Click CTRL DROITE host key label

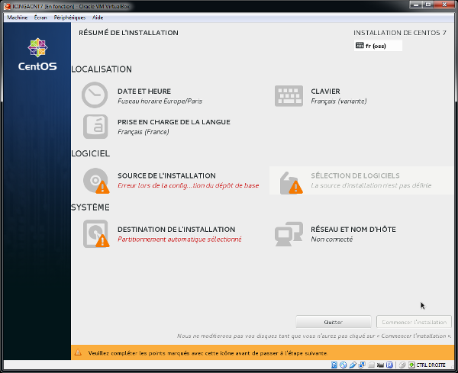click(431, 365)
